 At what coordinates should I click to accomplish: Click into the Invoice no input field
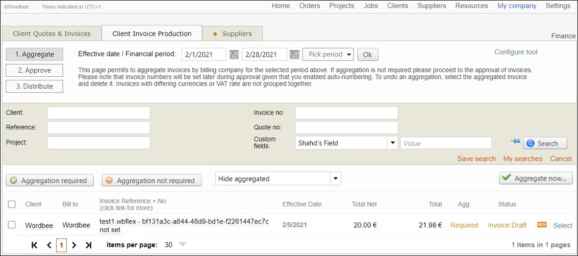tap(346, 112)
